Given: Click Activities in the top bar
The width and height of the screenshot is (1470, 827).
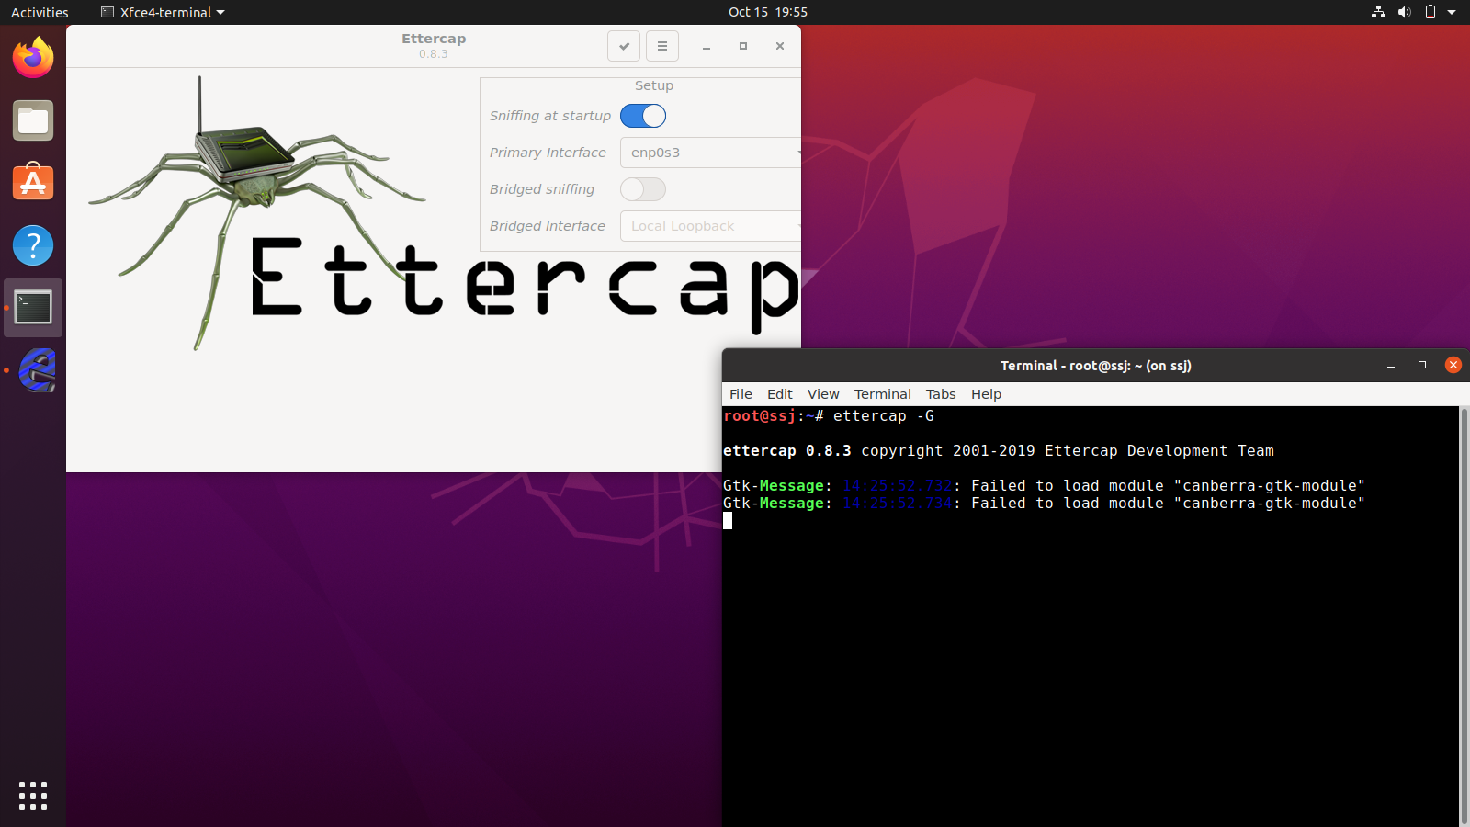Looking at the screenshot, I should tap(39, 12).
